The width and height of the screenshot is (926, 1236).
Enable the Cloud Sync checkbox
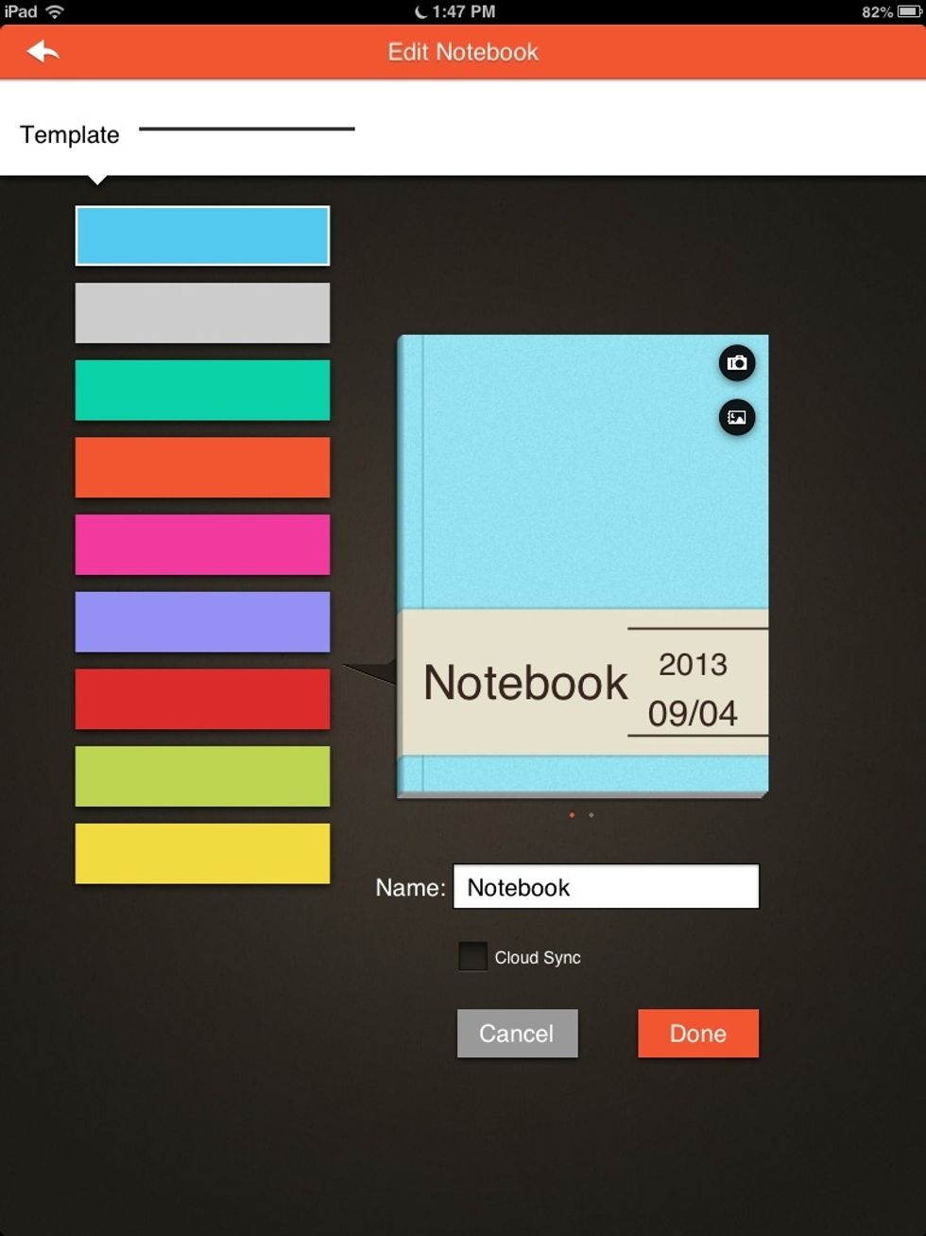(472, 956)
